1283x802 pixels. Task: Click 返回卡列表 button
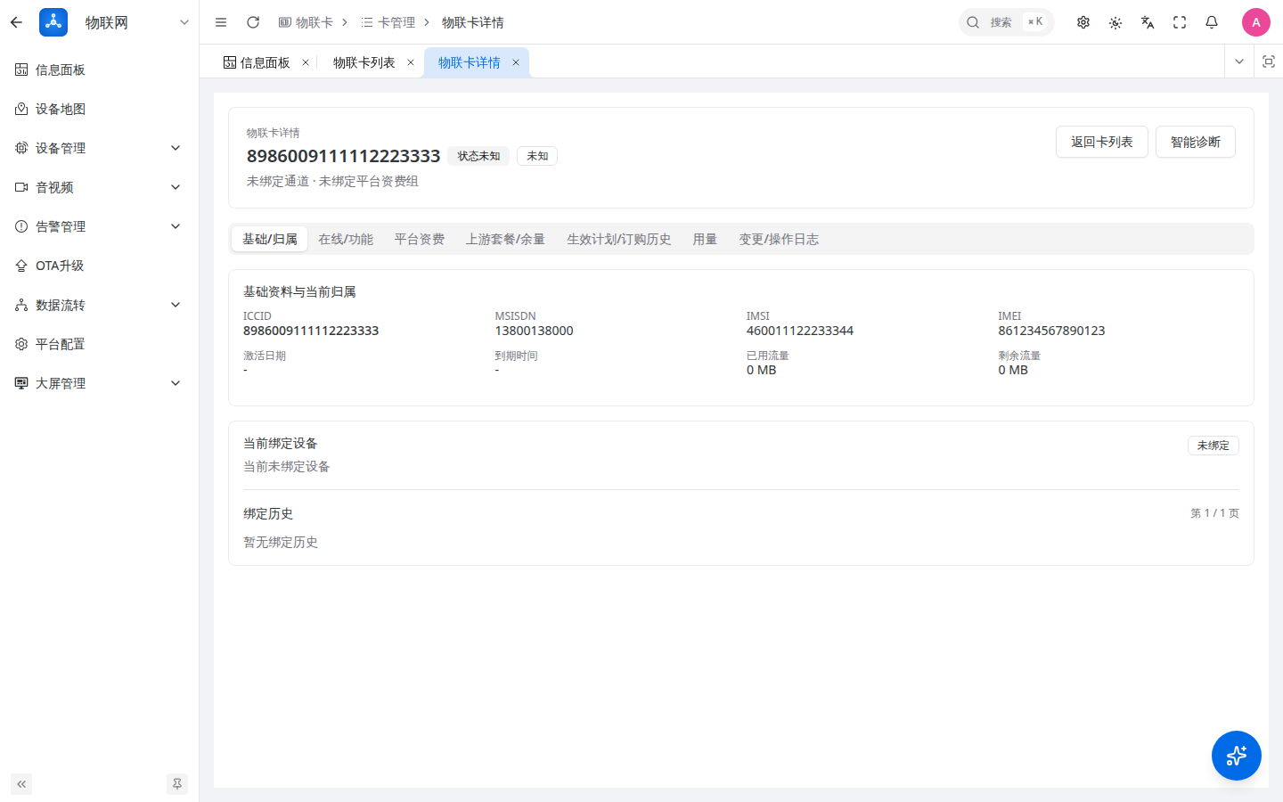[1102, 142]
